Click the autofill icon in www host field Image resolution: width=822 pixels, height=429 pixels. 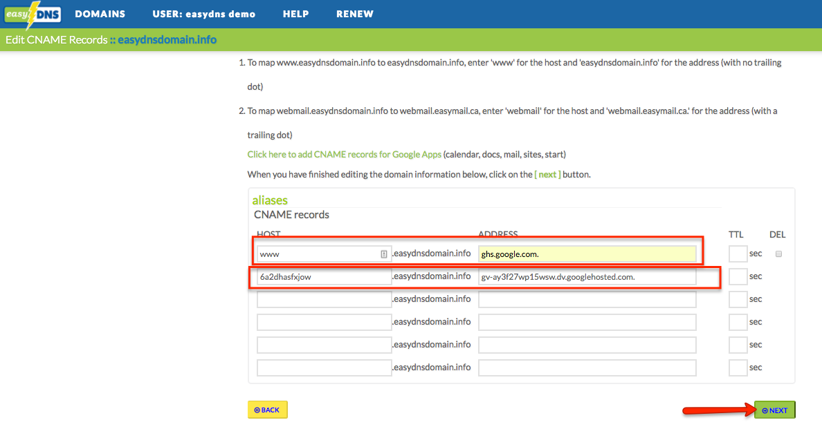(384, 254)
